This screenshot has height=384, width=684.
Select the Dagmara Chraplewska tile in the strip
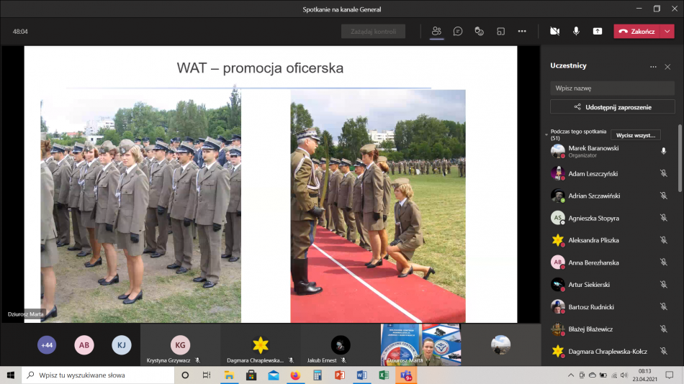pyautogui.click(x=261, y=344)
